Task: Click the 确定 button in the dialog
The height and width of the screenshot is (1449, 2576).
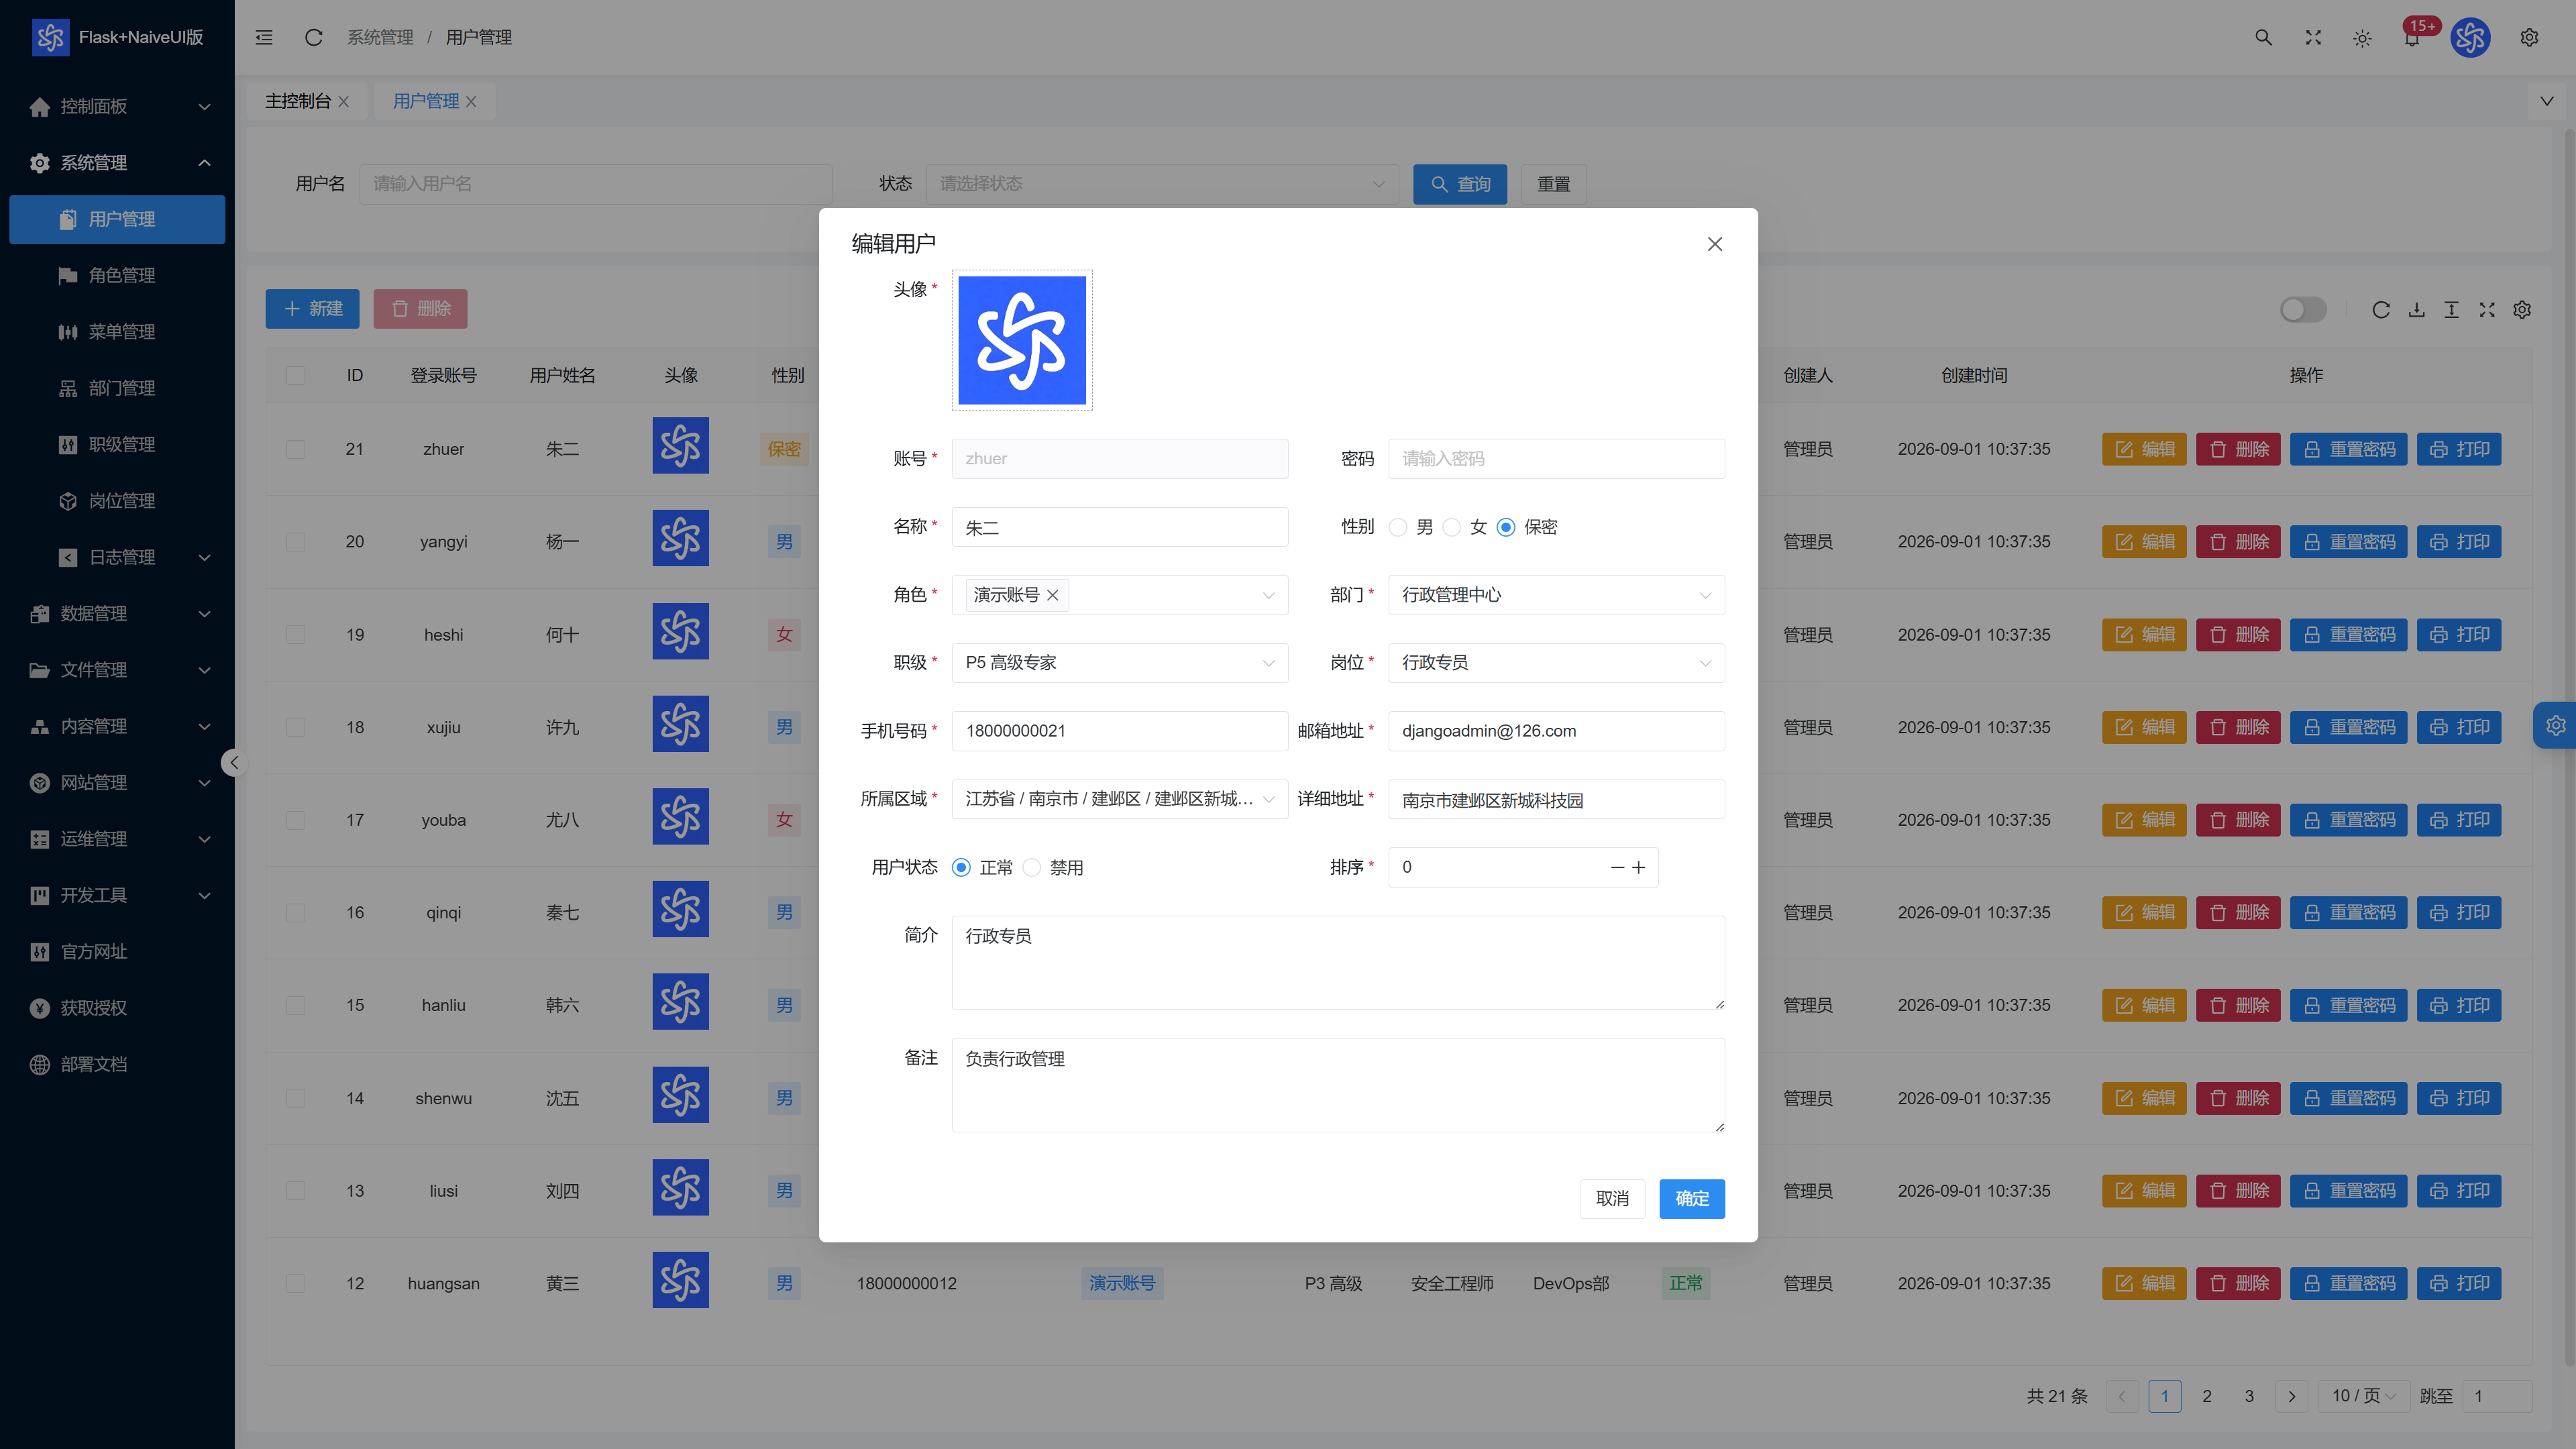Action: [1691, 1198]
